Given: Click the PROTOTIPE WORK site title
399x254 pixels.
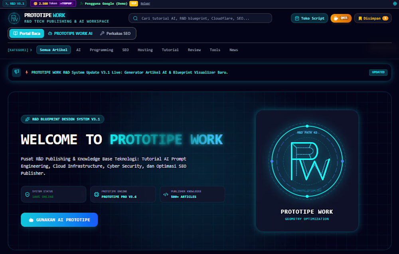Looking at the screenshot, I should 45,15.
